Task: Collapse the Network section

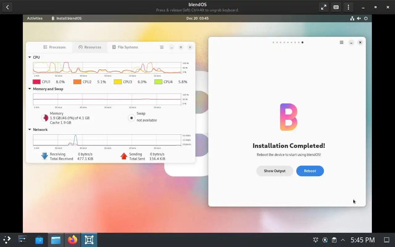Action: click(x=30, y=130)
